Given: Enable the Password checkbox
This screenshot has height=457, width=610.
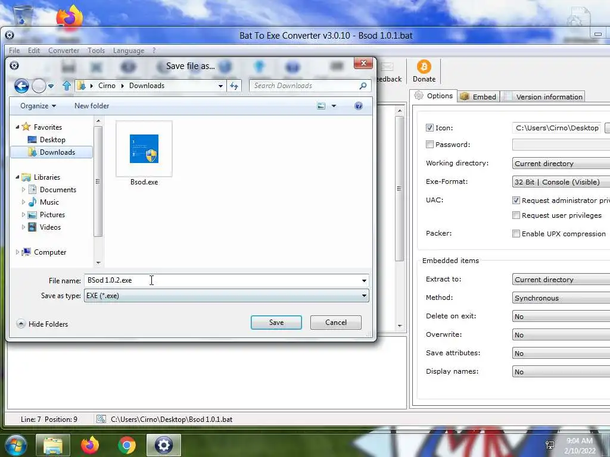Looking at the screenshot, I should click(x=430, y=145).
